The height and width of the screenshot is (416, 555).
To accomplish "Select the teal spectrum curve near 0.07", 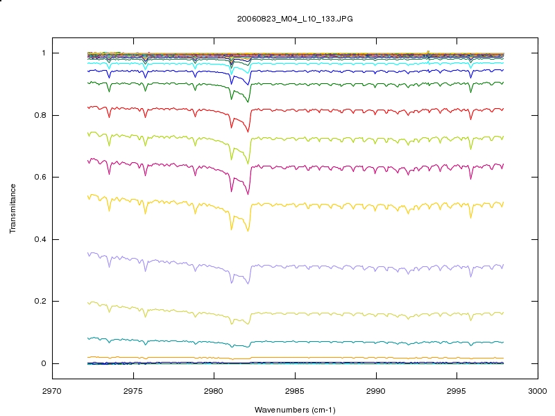I will pyautogui.click(x=296, y=342).
